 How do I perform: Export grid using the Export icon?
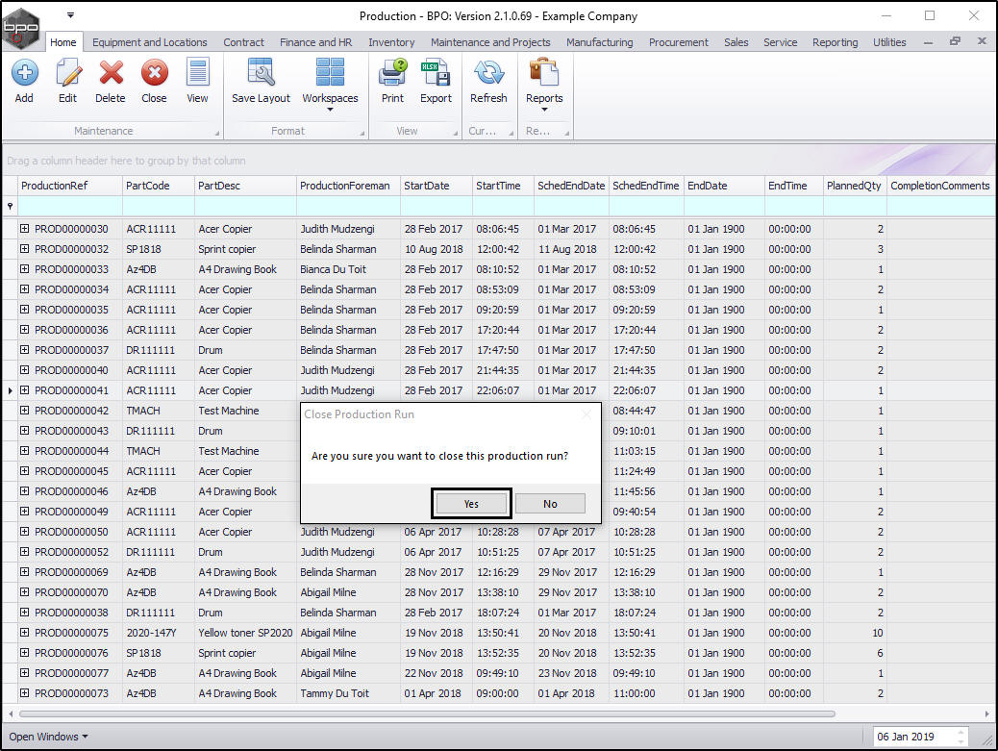(x=436, y=81)
